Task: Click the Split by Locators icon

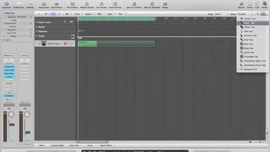Action: click(134, 5)
